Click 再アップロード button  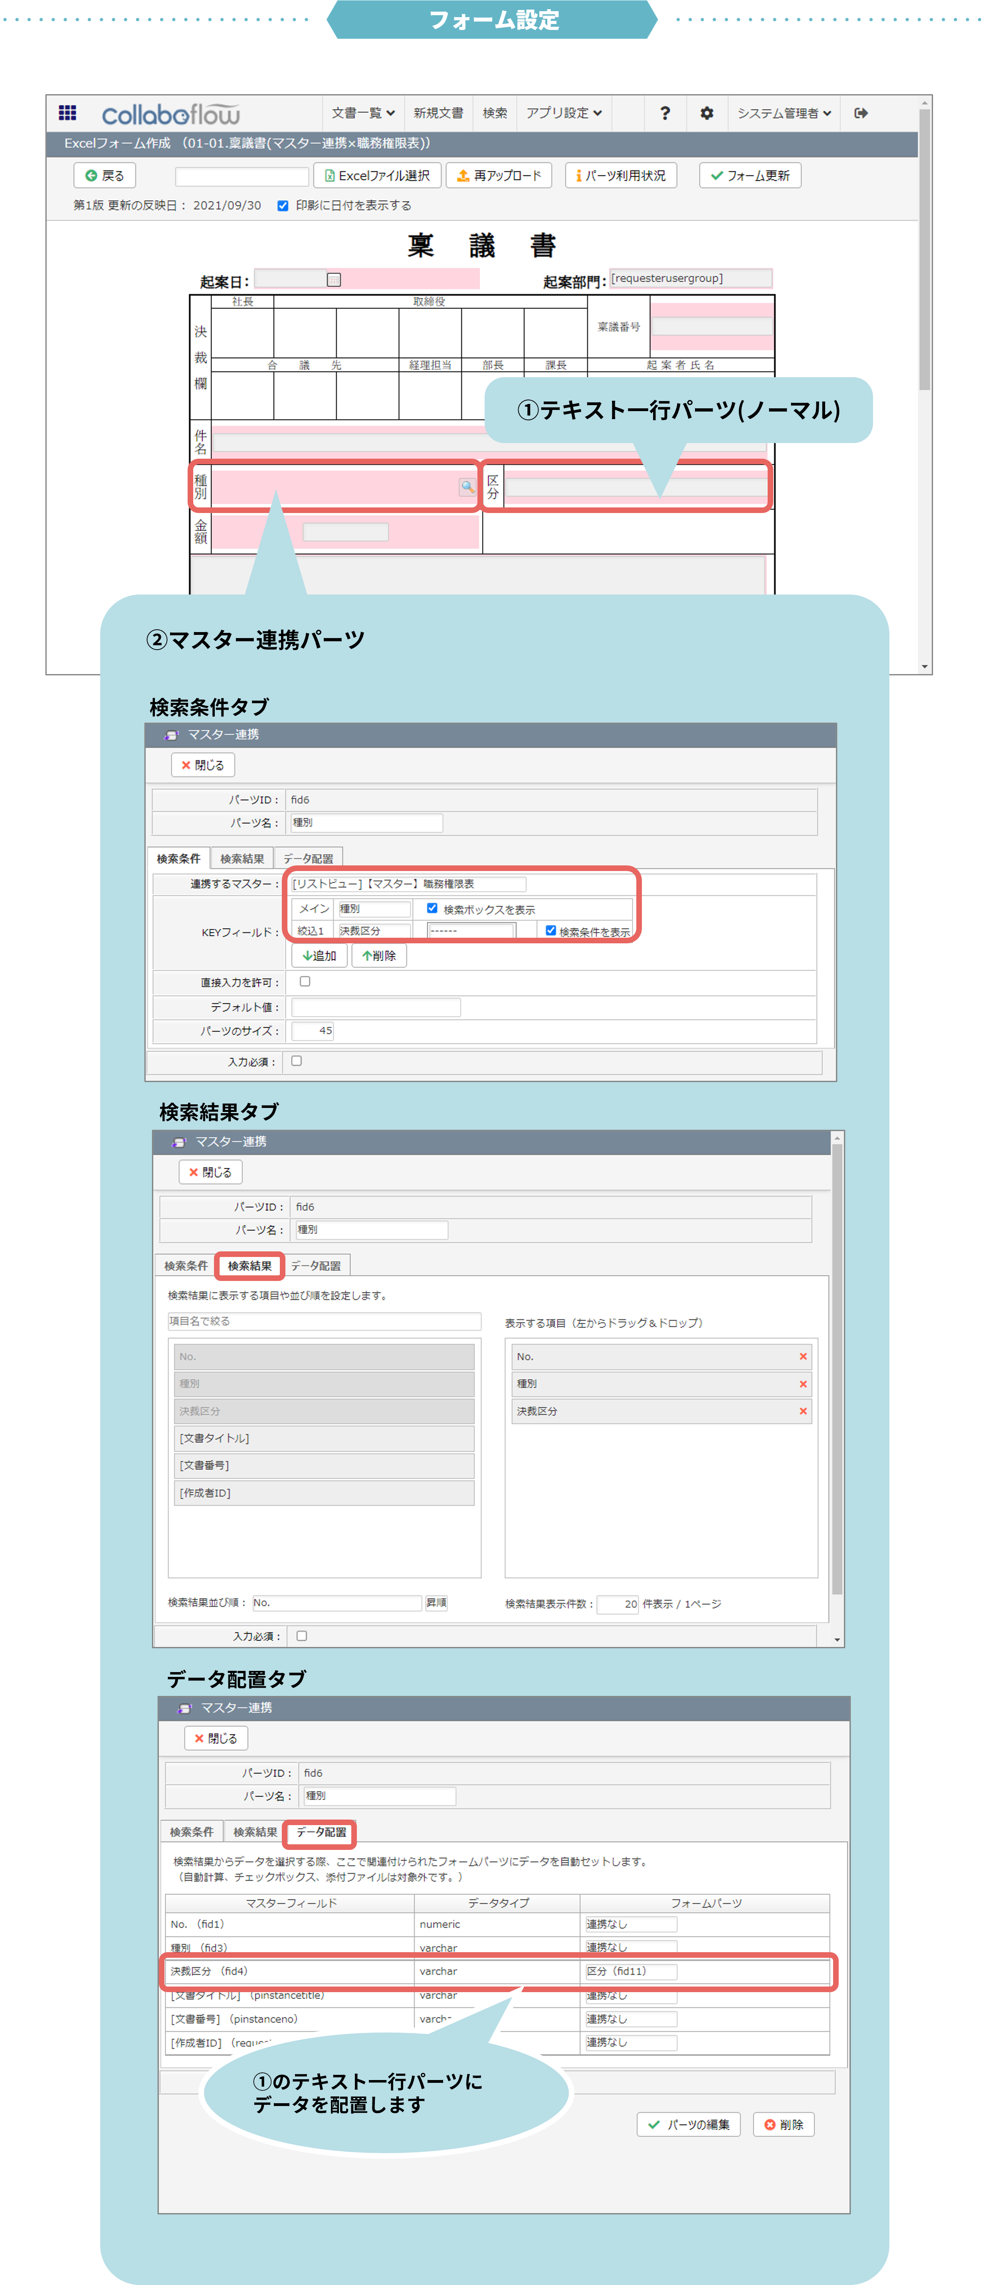pos(499,176)
